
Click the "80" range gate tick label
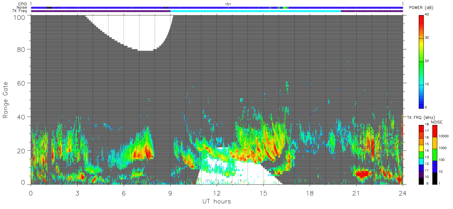tap(21, 49)
